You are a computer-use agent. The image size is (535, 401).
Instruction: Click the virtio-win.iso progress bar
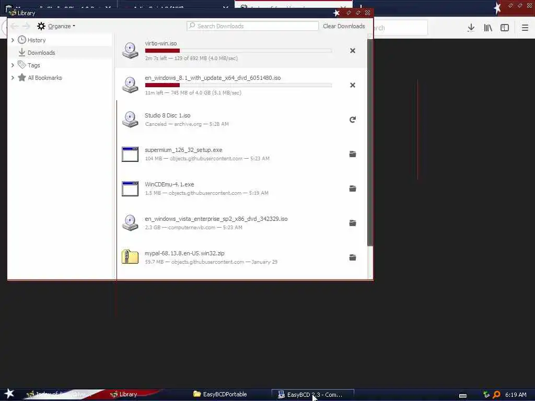(238, 51)
